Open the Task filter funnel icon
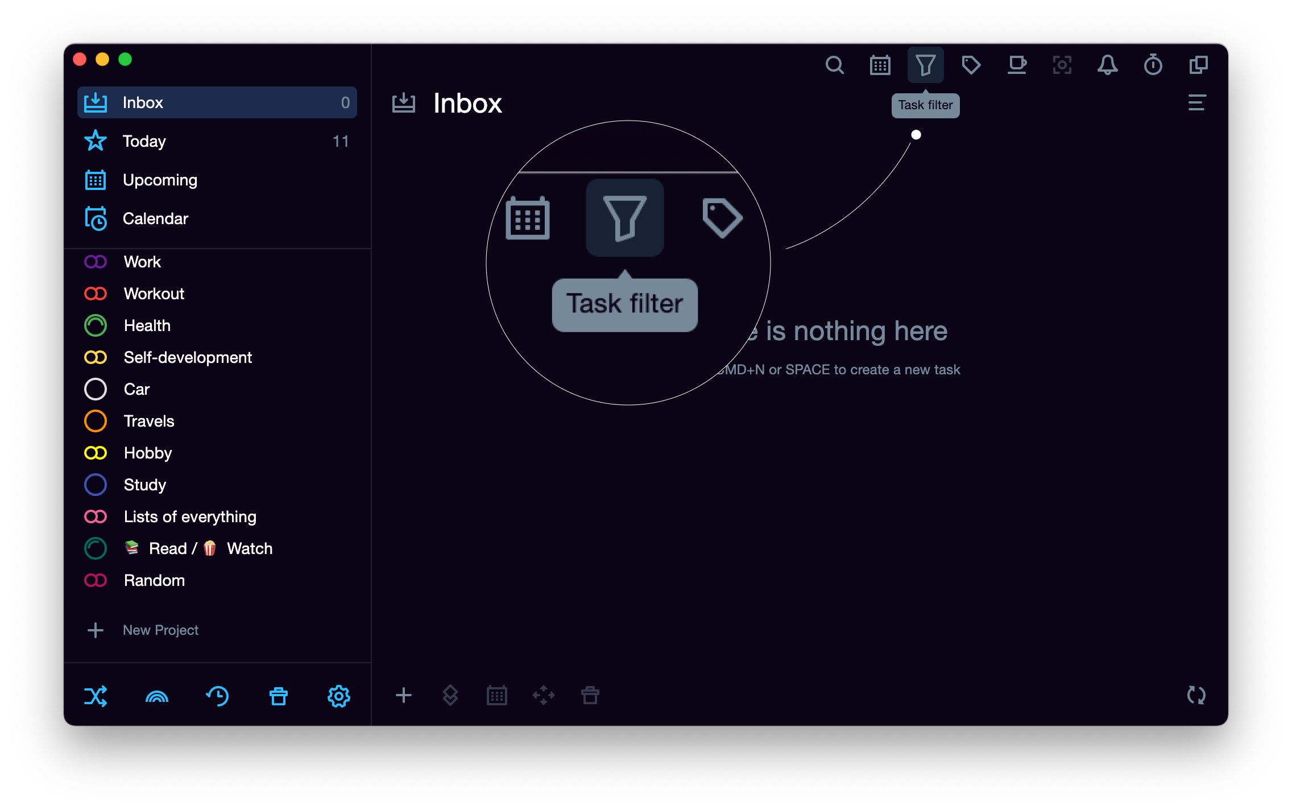Image resolution: width=1292 pixels, height=810 pixels. 925,65
